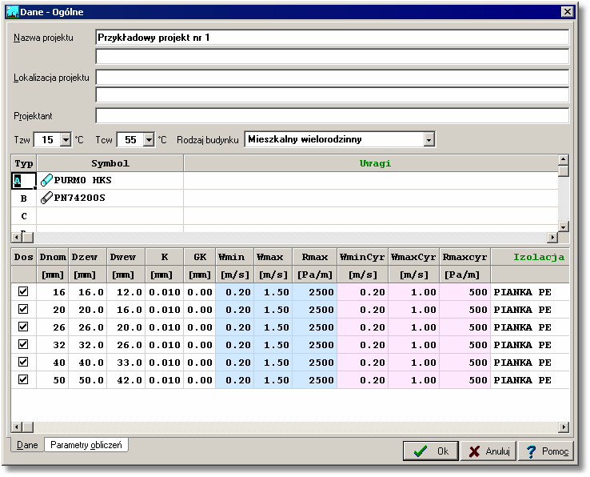590x477 pixels.
Task: Click the PURMO HKS pipe icon
Action: point(46,180)
